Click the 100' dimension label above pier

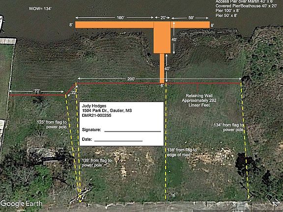(120, 18)
